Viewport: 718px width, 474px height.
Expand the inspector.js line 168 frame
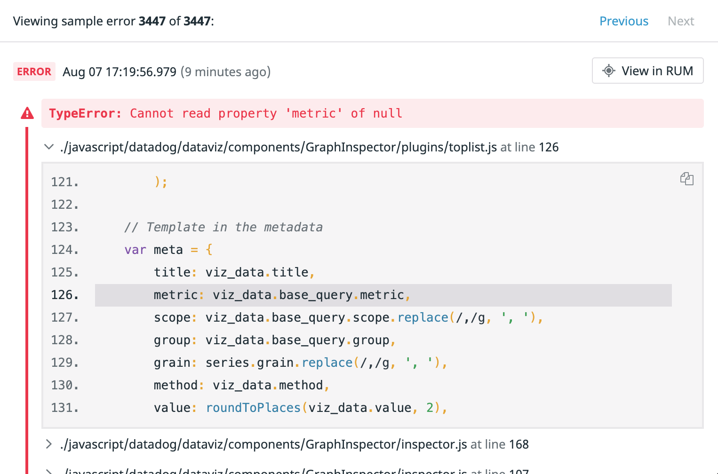coord(48,444)
